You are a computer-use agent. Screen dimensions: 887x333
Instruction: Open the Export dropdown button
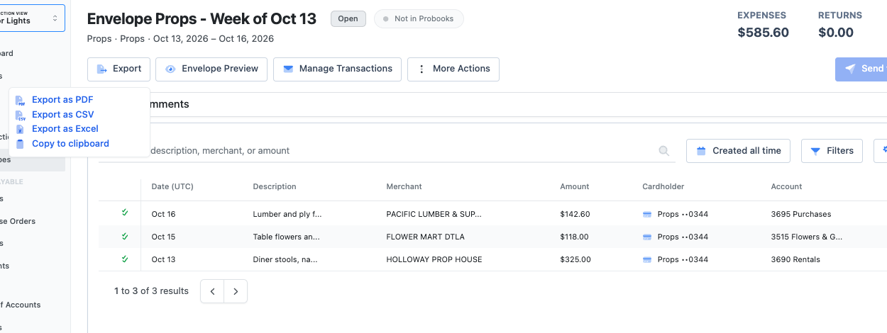point(119,69)
